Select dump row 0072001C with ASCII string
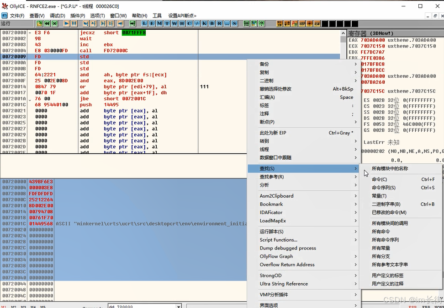The image size is (444, 308). click(123, 223)
